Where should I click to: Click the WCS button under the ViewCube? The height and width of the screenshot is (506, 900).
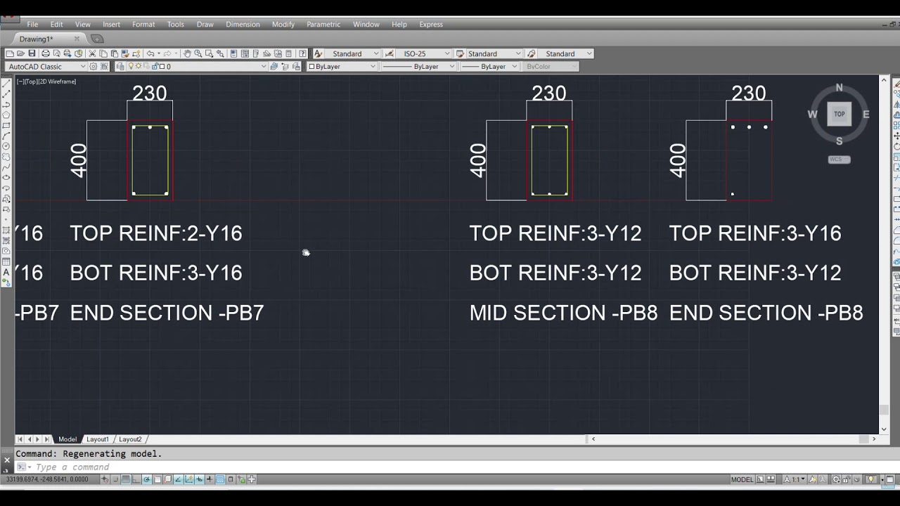[x=839, y=160]
